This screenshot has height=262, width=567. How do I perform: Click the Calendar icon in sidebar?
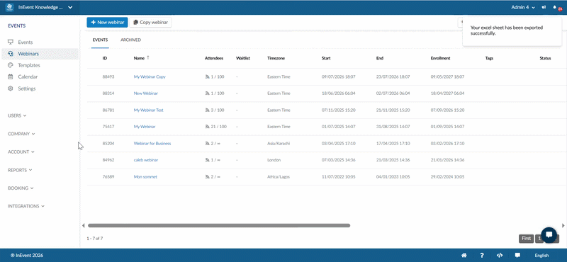pyautogui.click(x=11, y=76)
